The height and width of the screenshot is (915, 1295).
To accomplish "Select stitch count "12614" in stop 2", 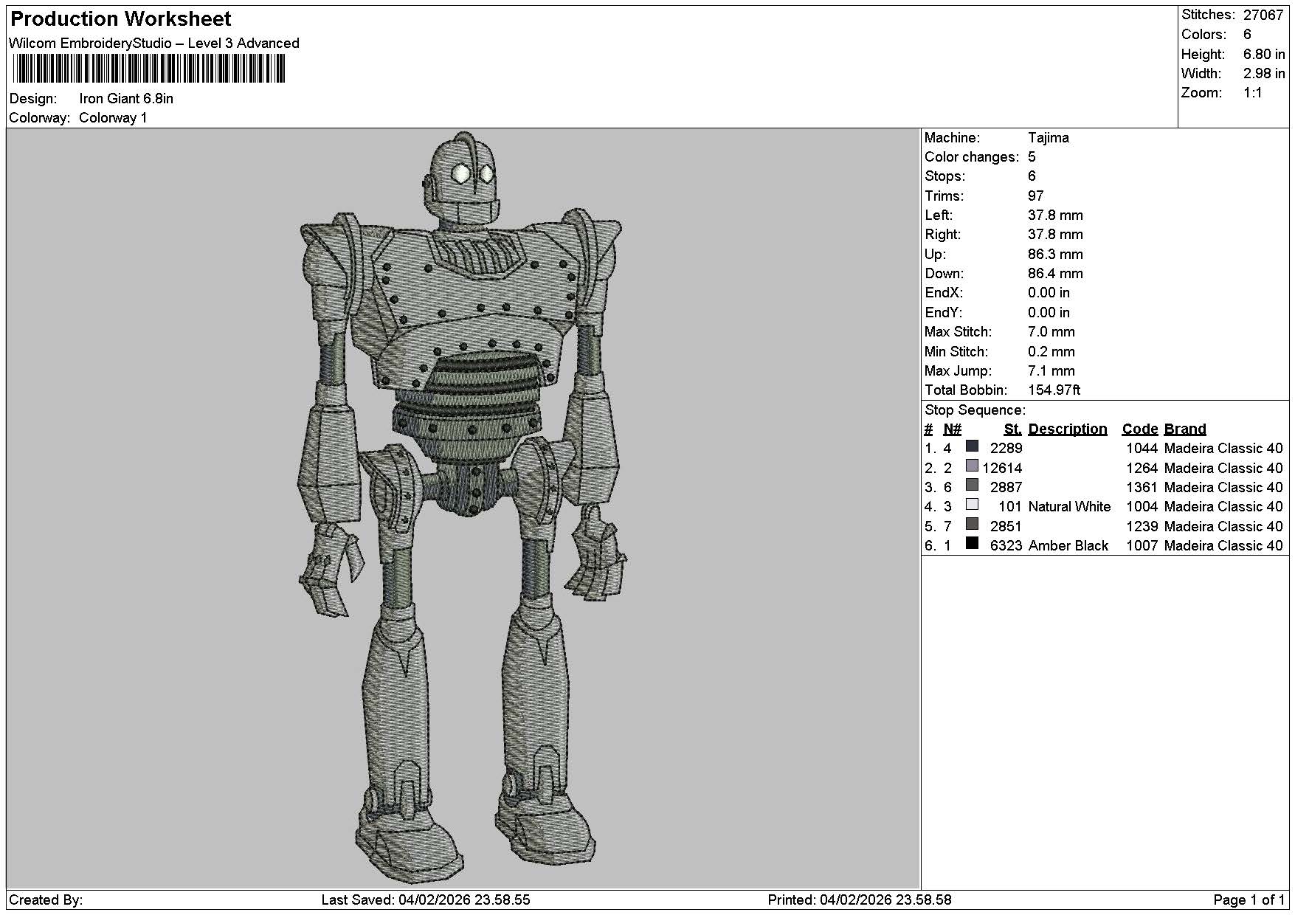I will pyautogui.click(x=1002, y=469).
